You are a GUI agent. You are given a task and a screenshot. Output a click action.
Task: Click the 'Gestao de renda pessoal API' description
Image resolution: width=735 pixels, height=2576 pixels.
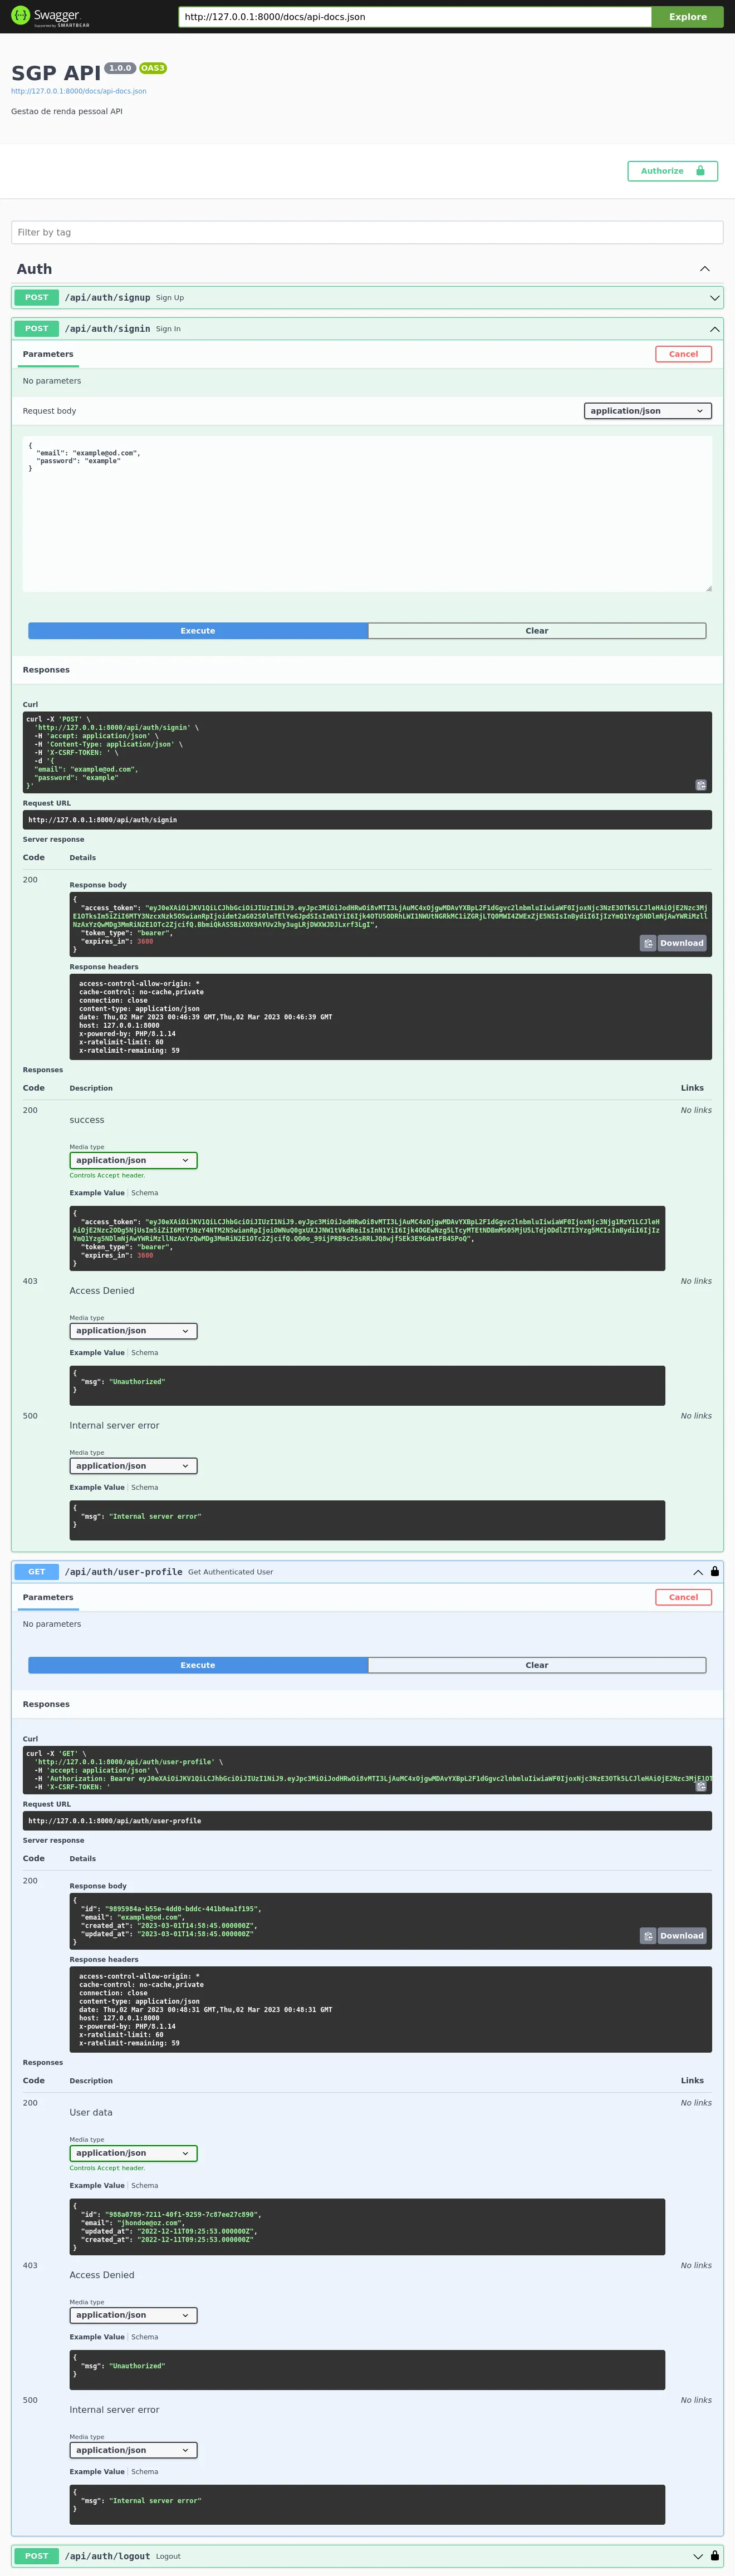click(67, 111)
